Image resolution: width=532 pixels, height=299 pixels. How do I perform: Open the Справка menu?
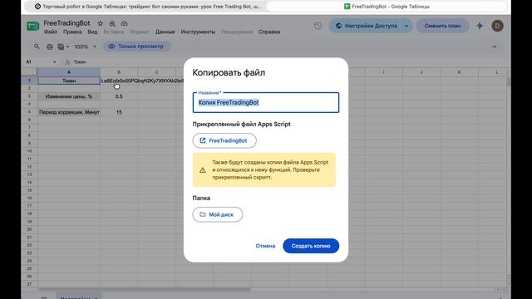tap(269, 32)
